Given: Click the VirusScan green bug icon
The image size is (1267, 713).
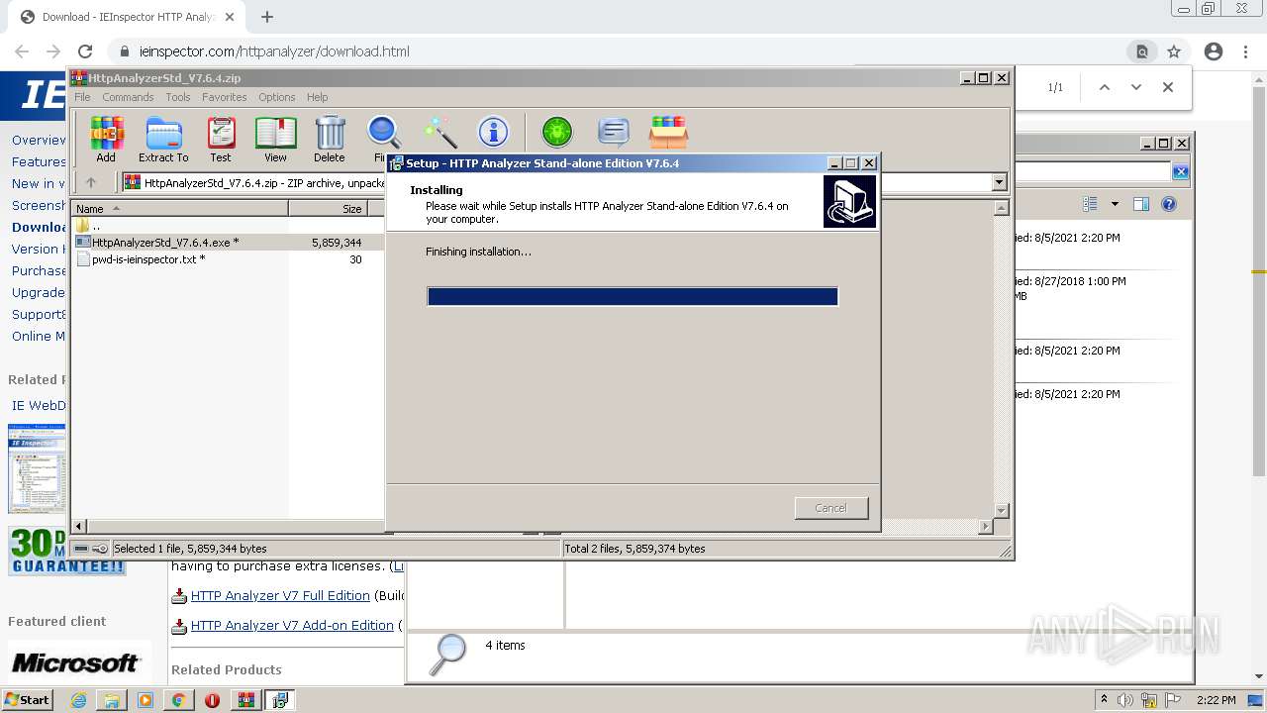Looking at the screenshot, I should [557, 132].
